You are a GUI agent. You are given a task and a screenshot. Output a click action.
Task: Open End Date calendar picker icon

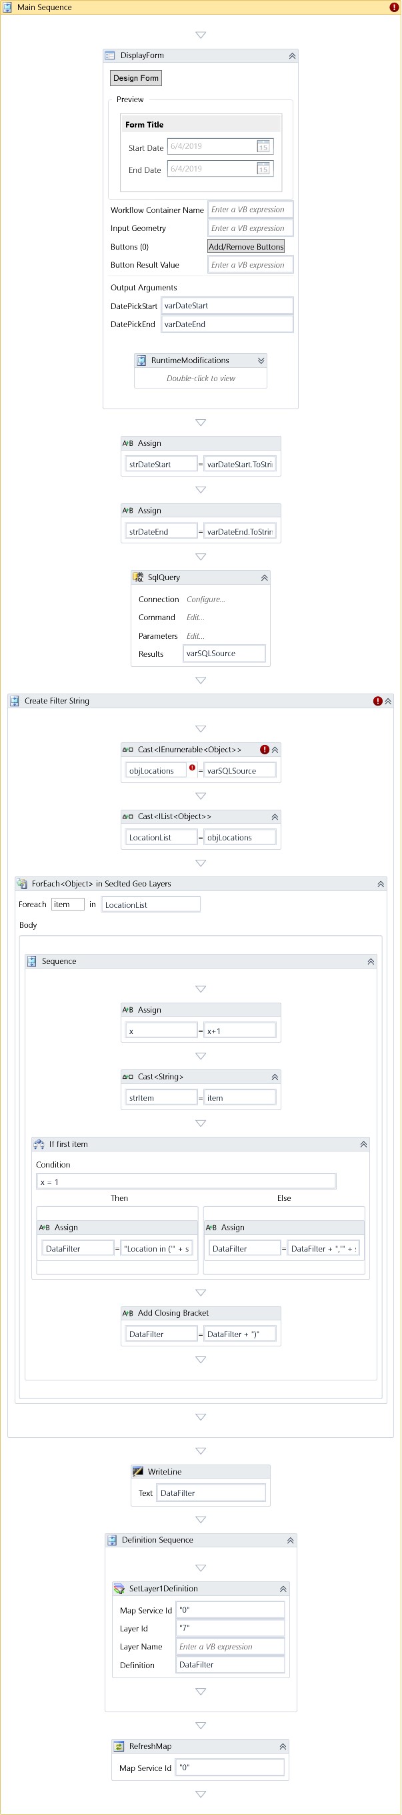[x=263, y=168]
